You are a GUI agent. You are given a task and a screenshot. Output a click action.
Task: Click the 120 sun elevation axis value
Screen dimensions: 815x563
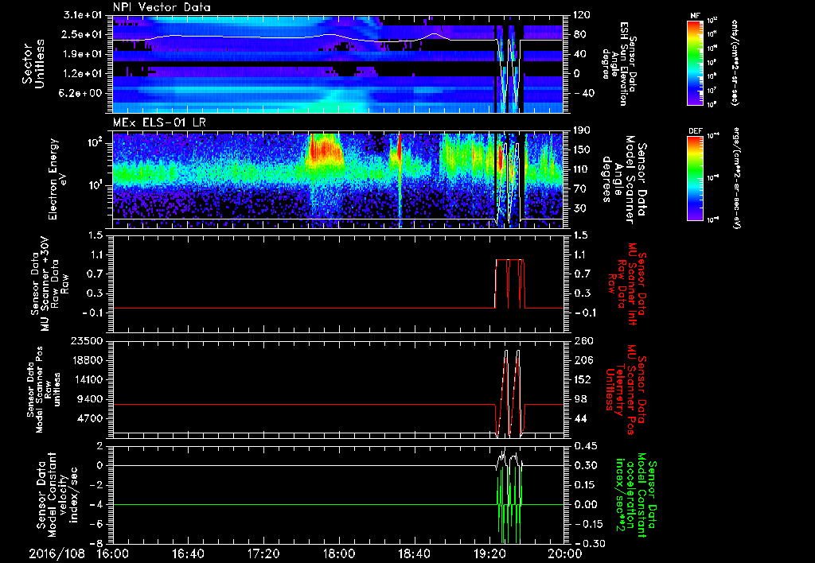coord(583,15)
